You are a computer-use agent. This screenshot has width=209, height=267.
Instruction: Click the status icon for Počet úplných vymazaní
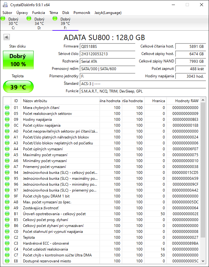click(x=7, y=149)
